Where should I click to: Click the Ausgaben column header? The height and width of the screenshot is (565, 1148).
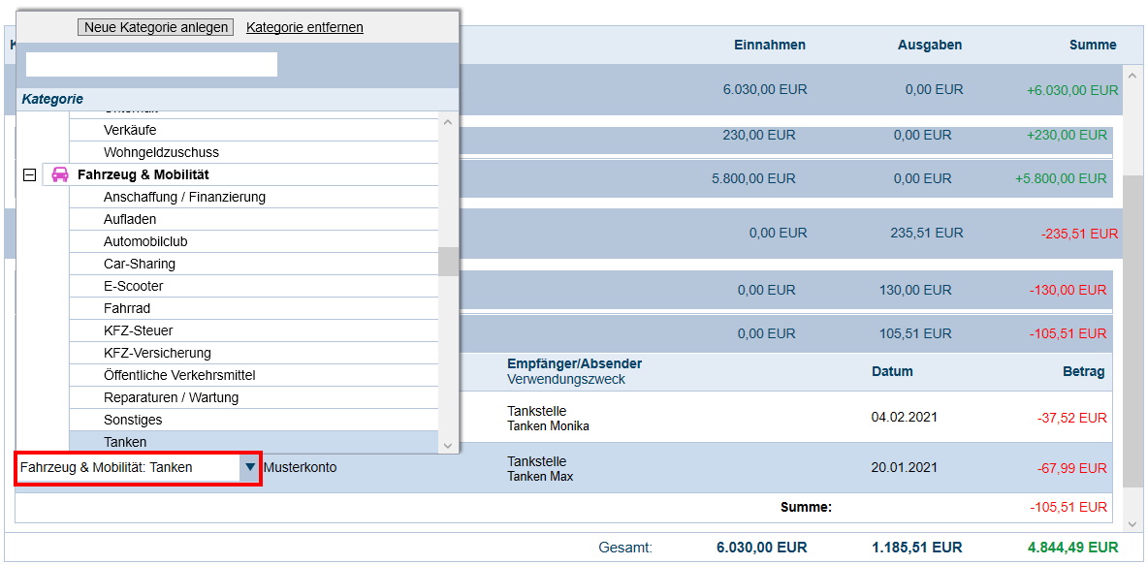tap(930, 46)
